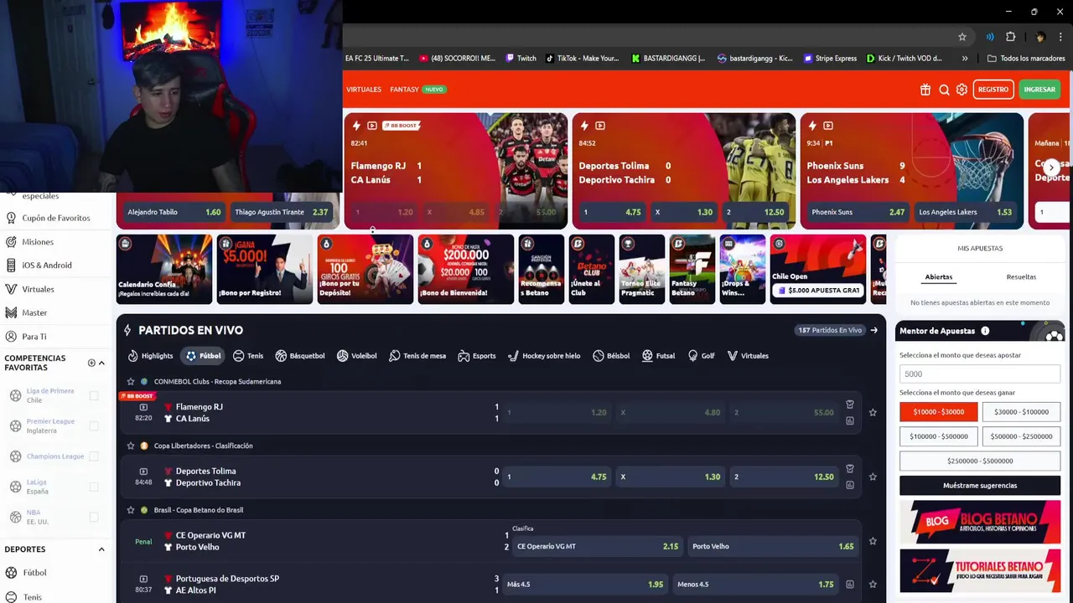Screen dimensions: 1073x603
Task: Add a favorite competition with plus icon
Action: coord(91,363)
